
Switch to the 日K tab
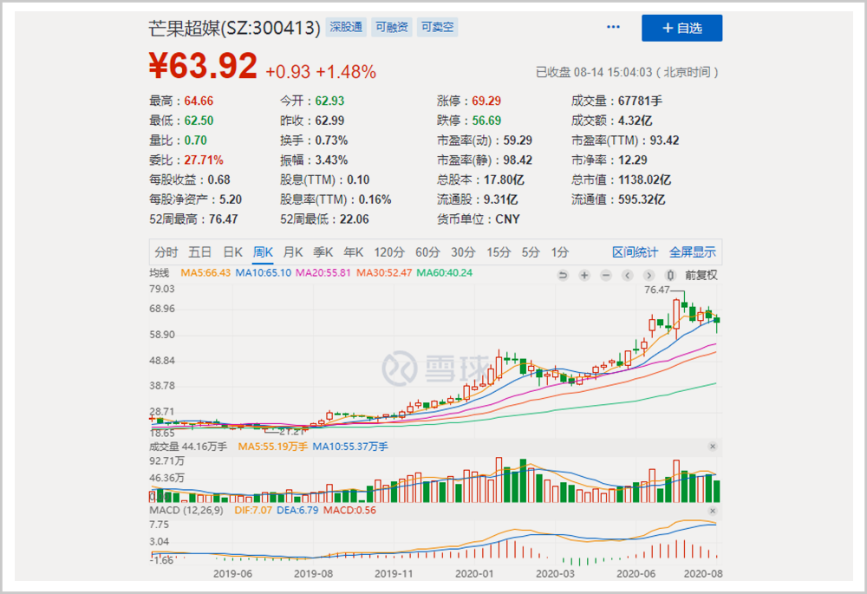232,252
